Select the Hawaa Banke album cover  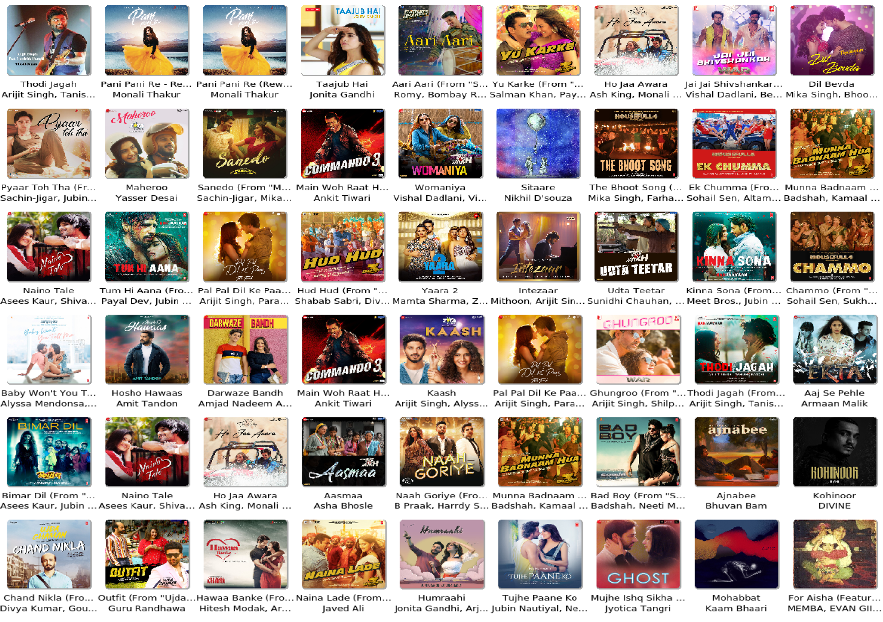(245, 554)
